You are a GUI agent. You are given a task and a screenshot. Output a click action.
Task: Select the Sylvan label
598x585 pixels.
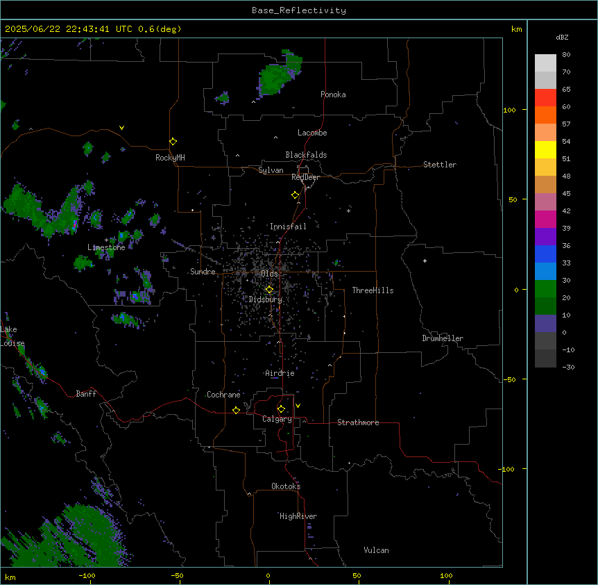271,170
